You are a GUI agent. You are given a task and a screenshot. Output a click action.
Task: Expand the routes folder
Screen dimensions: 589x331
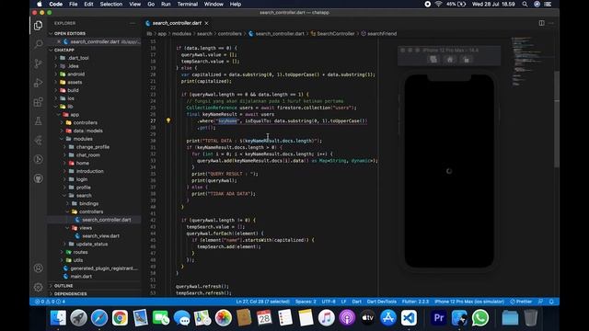point(94,252)
